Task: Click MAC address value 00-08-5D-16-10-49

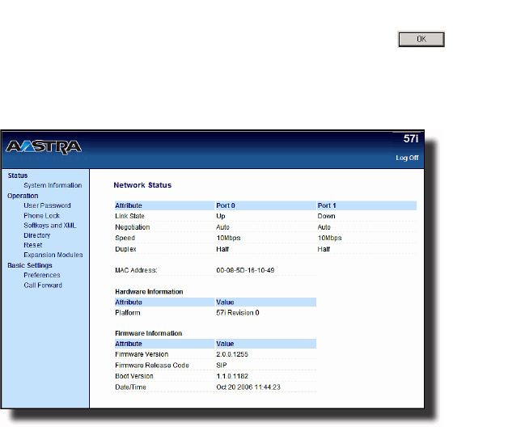Action: 245,270
